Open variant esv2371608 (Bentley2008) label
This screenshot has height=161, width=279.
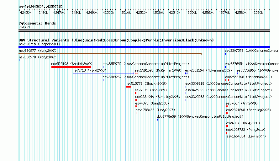pyautogui.click(x=249, y=110)
